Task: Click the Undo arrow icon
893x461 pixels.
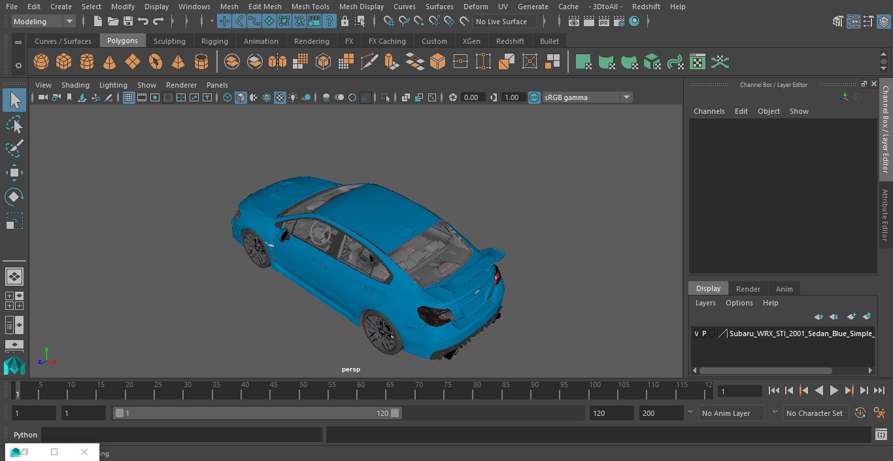Action: [143, 22]
